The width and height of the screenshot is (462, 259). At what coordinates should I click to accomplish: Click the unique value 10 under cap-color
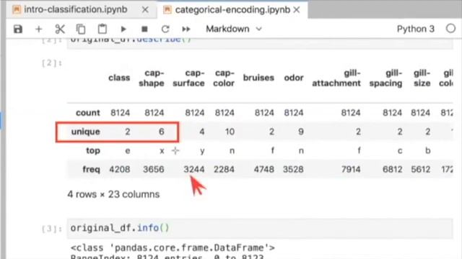230,132
